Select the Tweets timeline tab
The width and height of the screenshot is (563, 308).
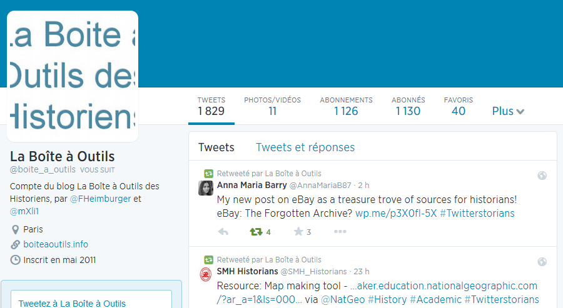click(216, 147)
